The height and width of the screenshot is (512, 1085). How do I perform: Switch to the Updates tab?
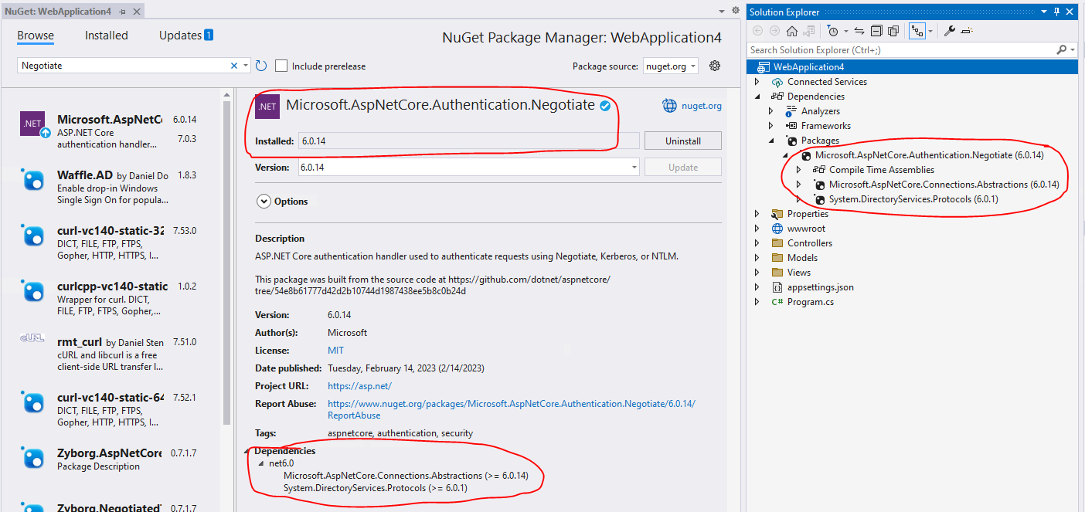[185, 36]
